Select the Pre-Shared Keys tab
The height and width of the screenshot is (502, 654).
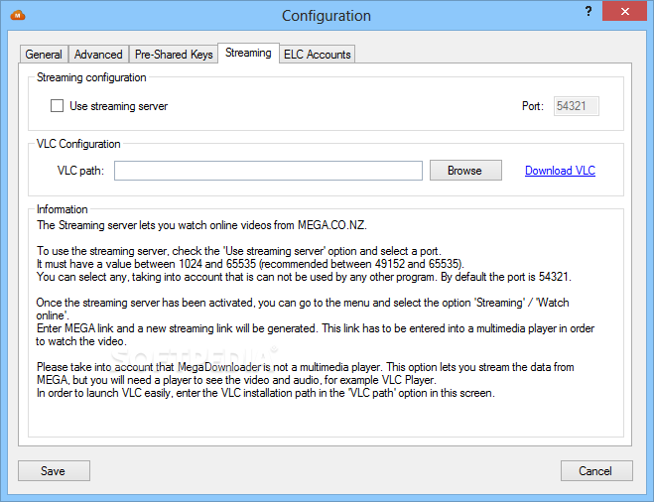pyautogui.click(x=174, y=55)
